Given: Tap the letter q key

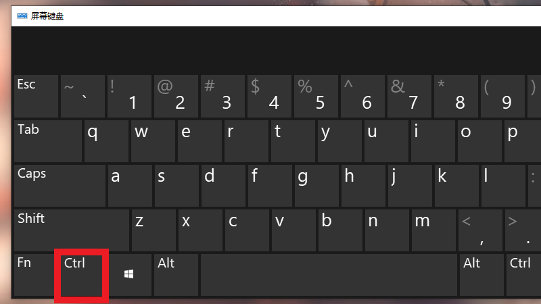Looking at the screenshot, I should pyautogui.click(x=106, y=141).
